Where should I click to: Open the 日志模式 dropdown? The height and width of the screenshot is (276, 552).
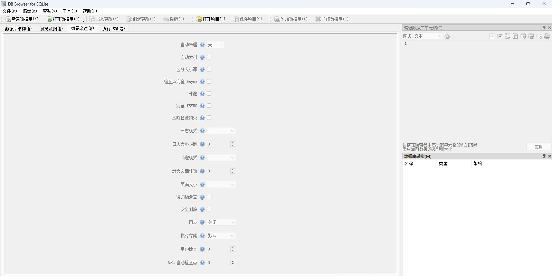click(221, 131)
